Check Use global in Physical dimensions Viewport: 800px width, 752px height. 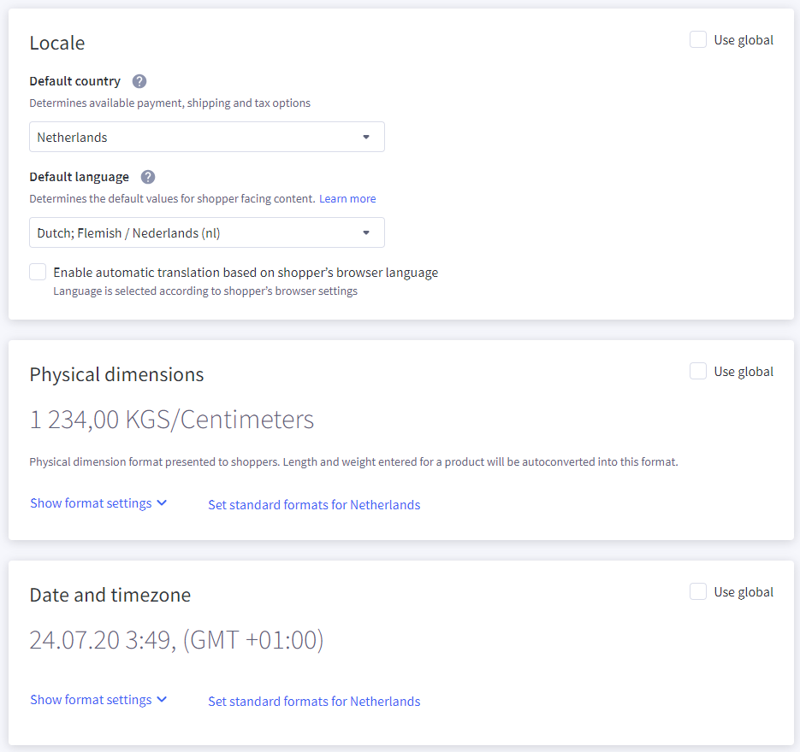click(x=697, y=371)
